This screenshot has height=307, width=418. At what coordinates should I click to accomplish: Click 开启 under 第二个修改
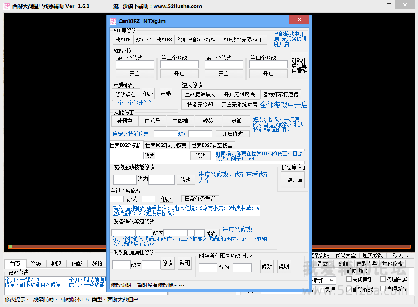coord(179,74)
